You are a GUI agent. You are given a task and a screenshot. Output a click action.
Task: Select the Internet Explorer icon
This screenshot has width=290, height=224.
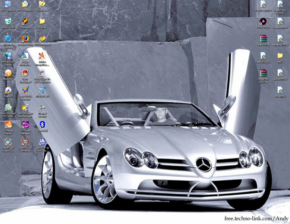[x=8, y=38]
